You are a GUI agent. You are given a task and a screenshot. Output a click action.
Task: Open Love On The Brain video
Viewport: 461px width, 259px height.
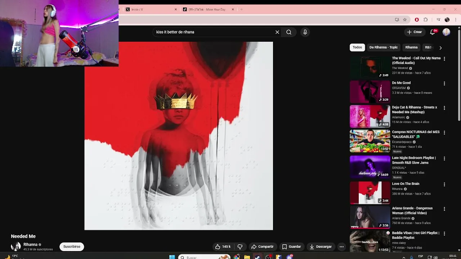tap(370, 192)
